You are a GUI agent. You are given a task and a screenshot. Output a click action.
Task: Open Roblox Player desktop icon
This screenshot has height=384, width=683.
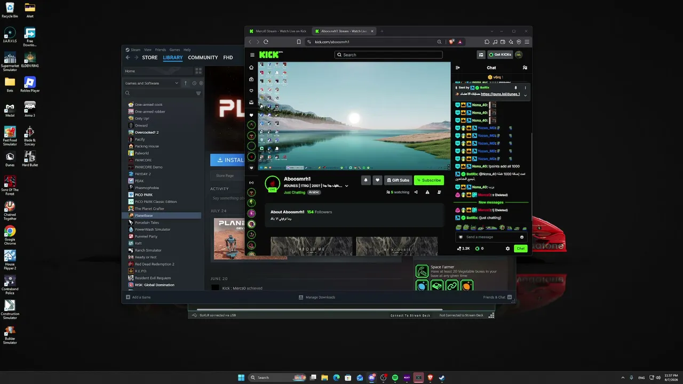point(30,84)
